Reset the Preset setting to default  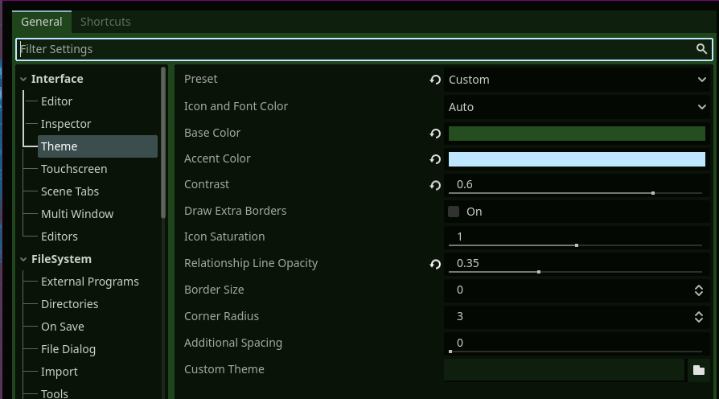click(435, 80)
